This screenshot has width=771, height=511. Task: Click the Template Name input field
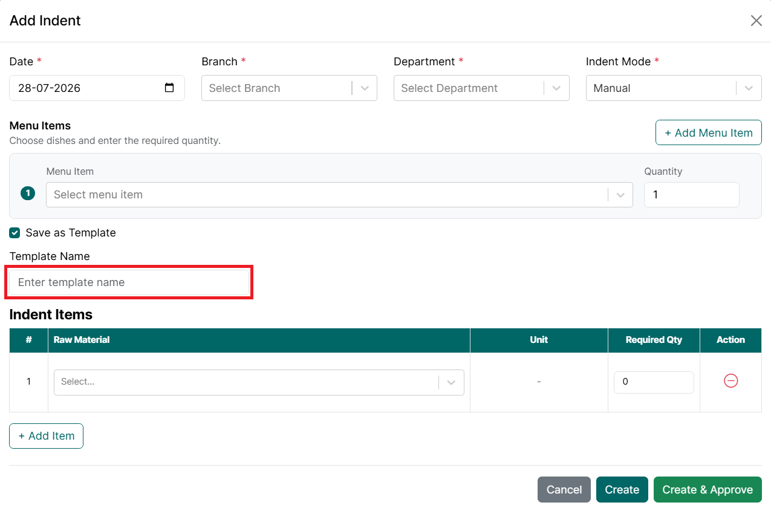coord(129,282)
